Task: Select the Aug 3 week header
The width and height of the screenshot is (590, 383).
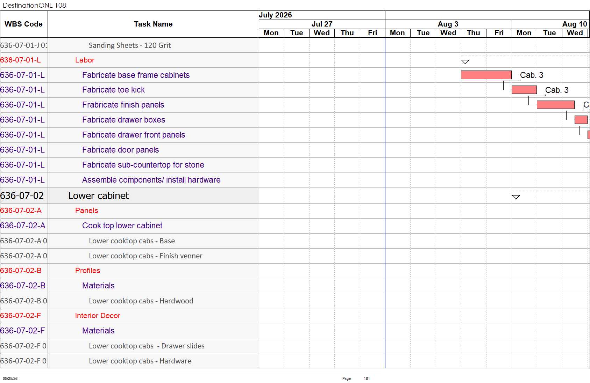Action: pyautogui.click(x=448, y=24)
